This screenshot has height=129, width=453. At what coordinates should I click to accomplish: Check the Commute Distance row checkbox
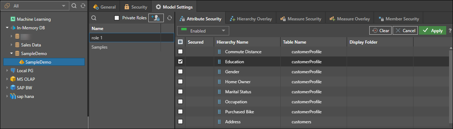180,51
